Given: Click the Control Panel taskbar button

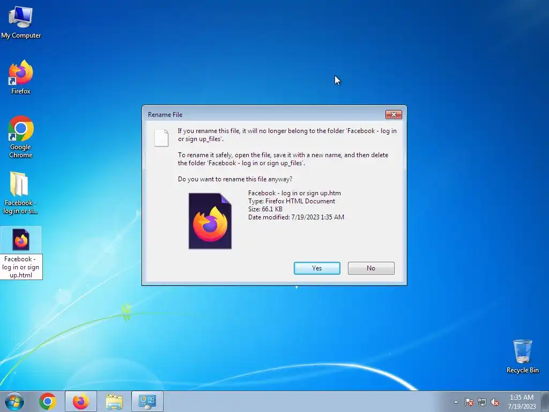Looking at the screenshot, I should click(147, 401).
